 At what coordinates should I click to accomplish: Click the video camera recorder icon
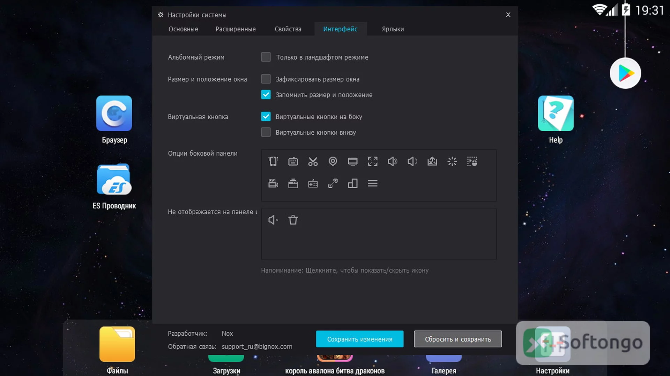point(273,183)
